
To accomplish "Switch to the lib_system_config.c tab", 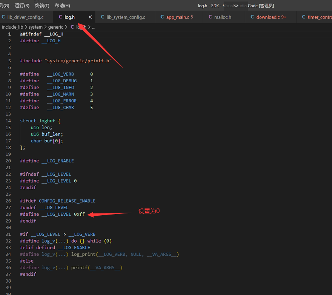I will click(125, 17).
